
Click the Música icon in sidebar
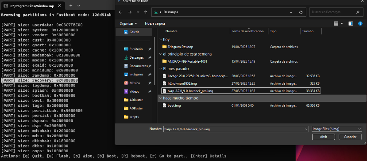126,83
